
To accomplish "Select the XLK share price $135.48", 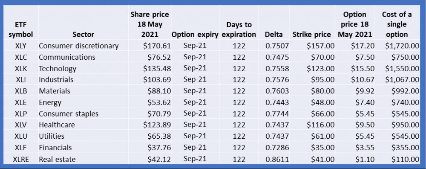I will click(157, 69).
